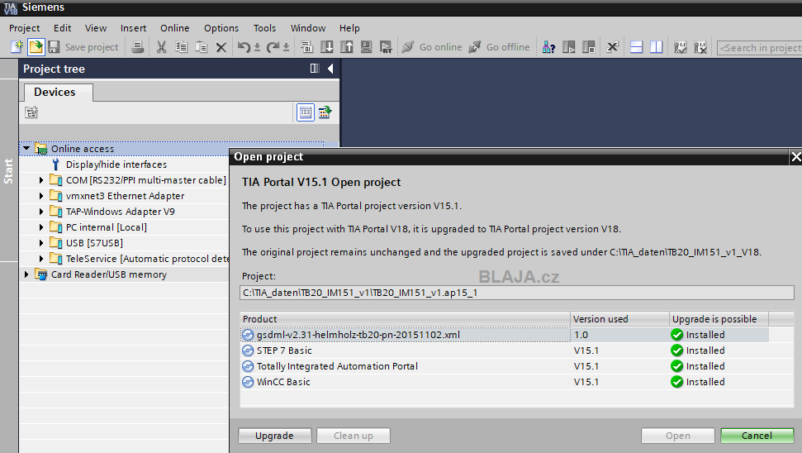Open the Insert menu
802x453 pixels.
click(133, 28)
